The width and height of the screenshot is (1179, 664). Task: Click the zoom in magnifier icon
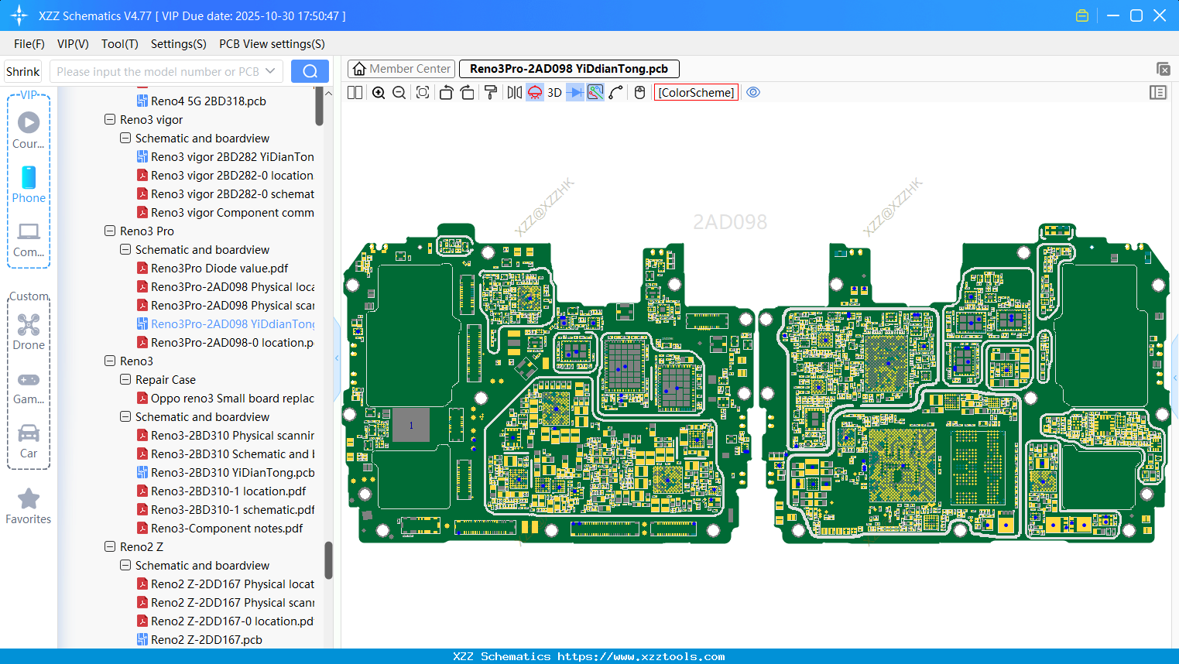(x=379, y=93)
